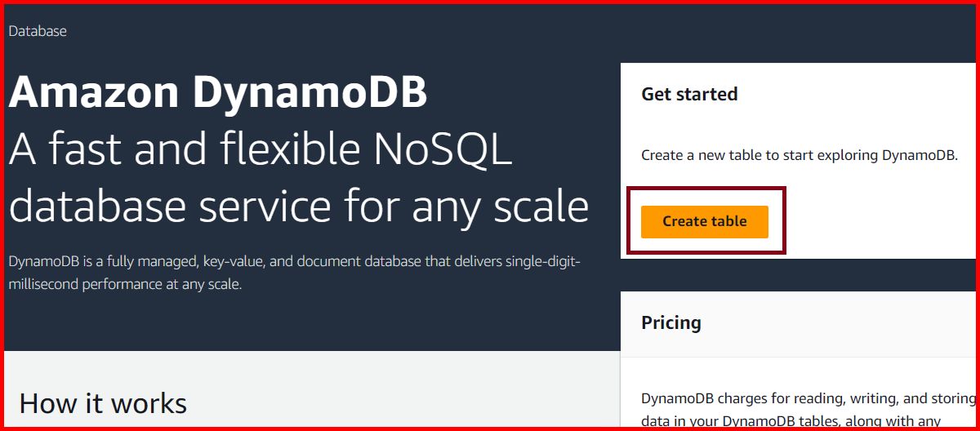Click the How it works heading
980x431 pixels.
point(103,403)
